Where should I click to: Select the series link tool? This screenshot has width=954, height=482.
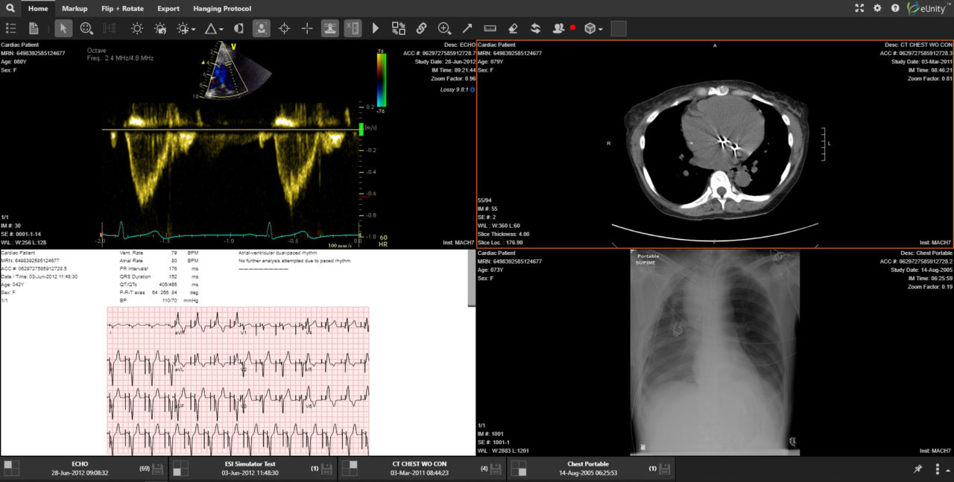coord(421,28)
